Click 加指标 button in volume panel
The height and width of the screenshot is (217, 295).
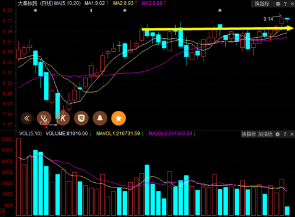(265, 134)
